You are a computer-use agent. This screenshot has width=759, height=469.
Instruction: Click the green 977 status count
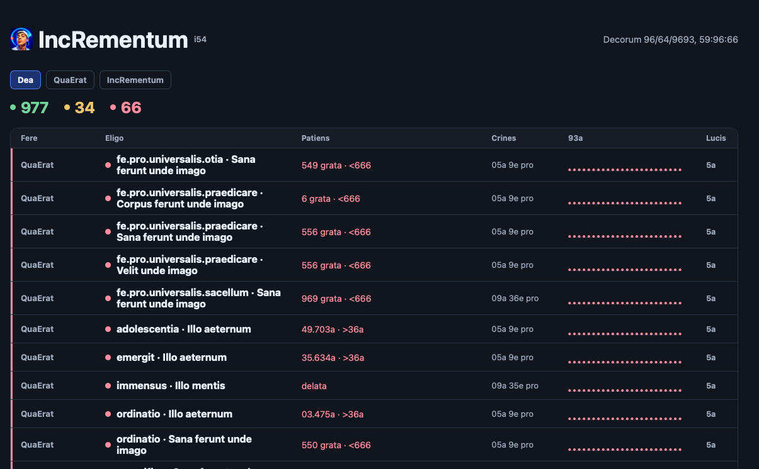[30, 108]
